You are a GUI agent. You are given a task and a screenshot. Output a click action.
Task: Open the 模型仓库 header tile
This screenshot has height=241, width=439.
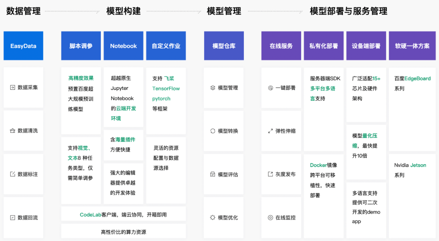(x=224, y=46)
